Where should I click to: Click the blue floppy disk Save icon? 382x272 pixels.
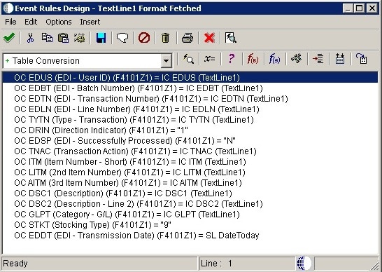[x=101, y=38]
